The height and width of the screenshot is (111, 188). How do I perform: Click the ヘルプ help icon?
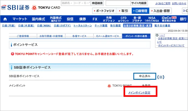click(157, 35)
